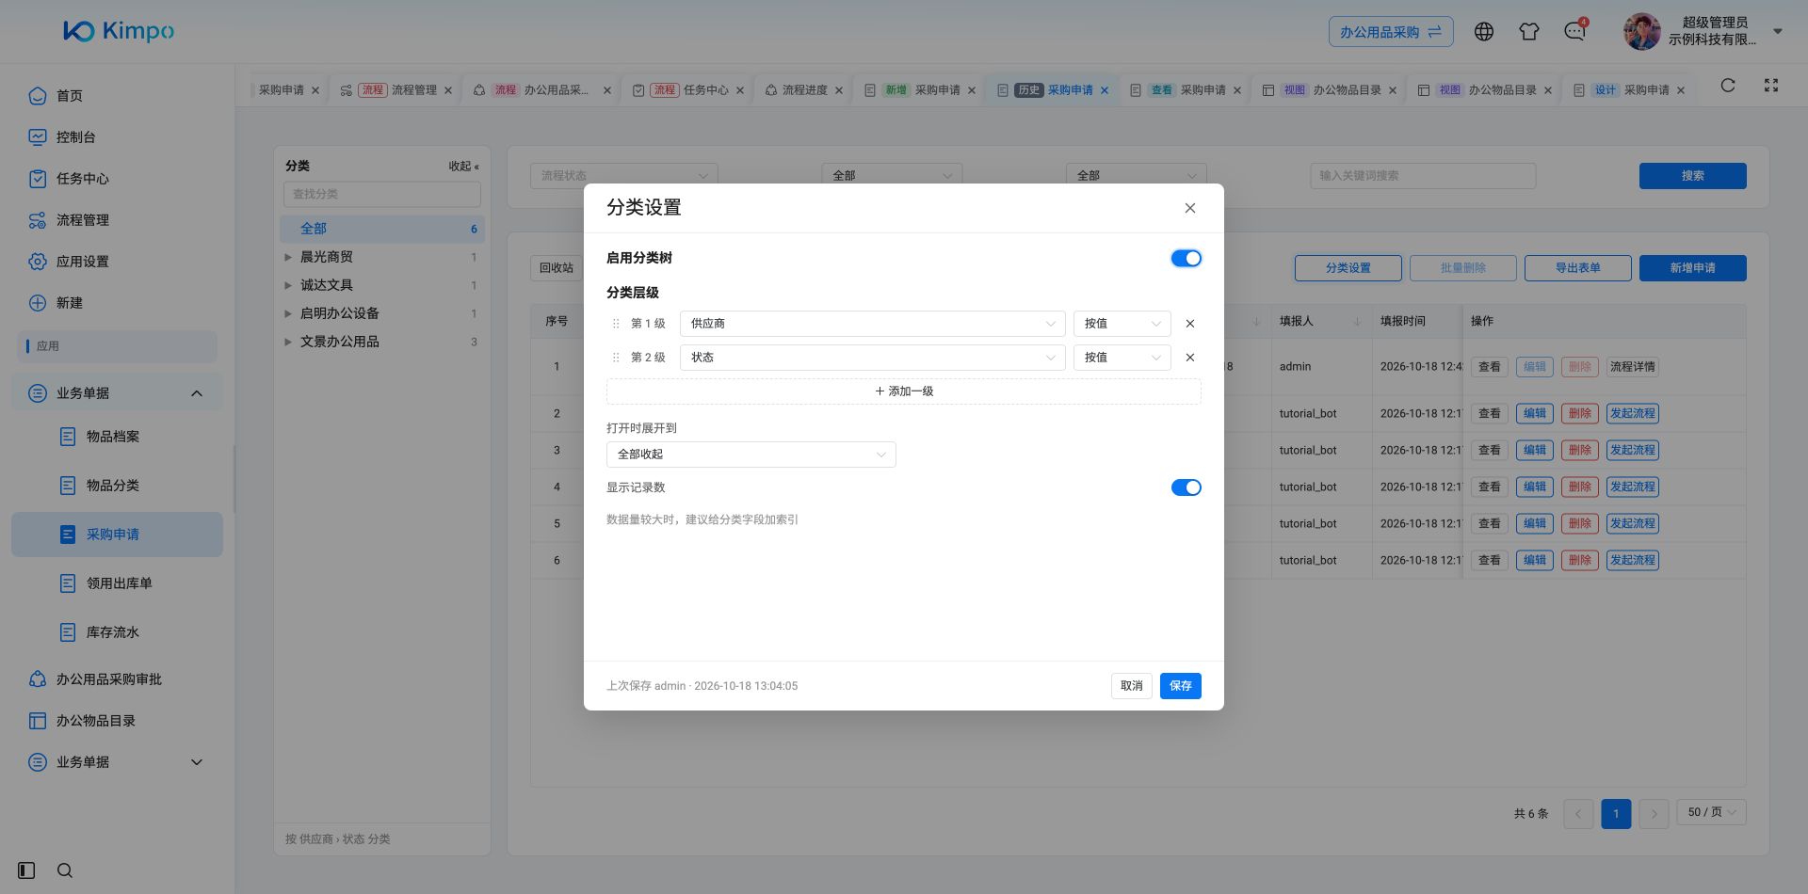Screen dimensions: 1808x894
Task: Click 取消 in the dialog
Action: coord(1131,686)
